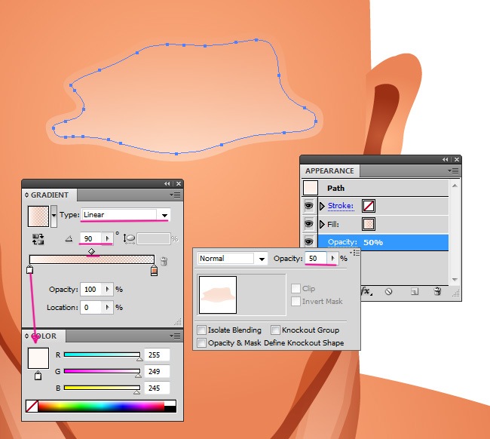Click the Stroke link in Appearance panel

coord(340,205)
